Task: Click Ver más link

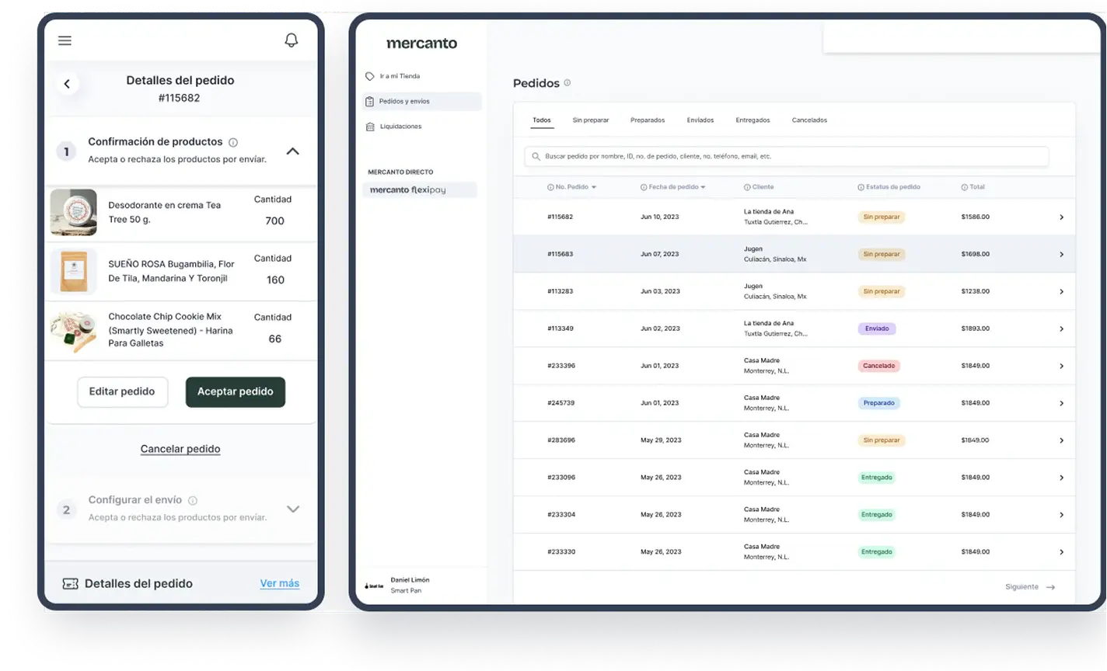Action: [280, 583]
